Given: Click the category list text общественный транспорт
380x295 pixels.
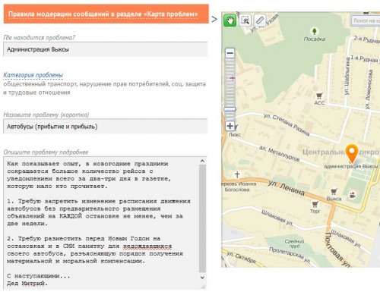Looking at the screenshot, I should pyautogui.click(x=40, y=84).
